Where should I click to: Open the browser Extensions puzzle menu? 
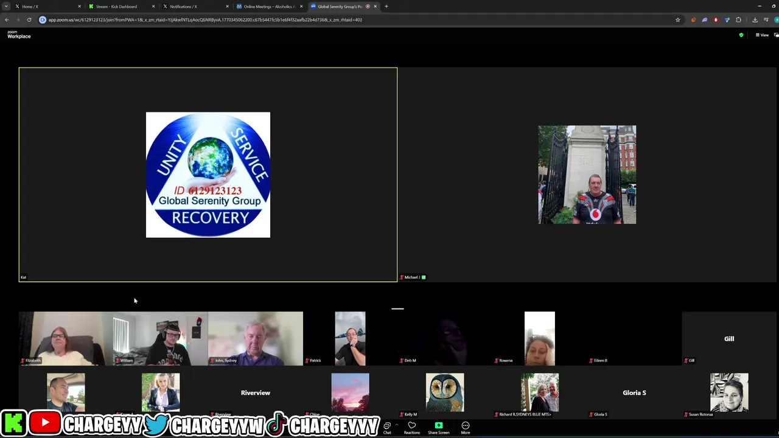pos(738,19)
